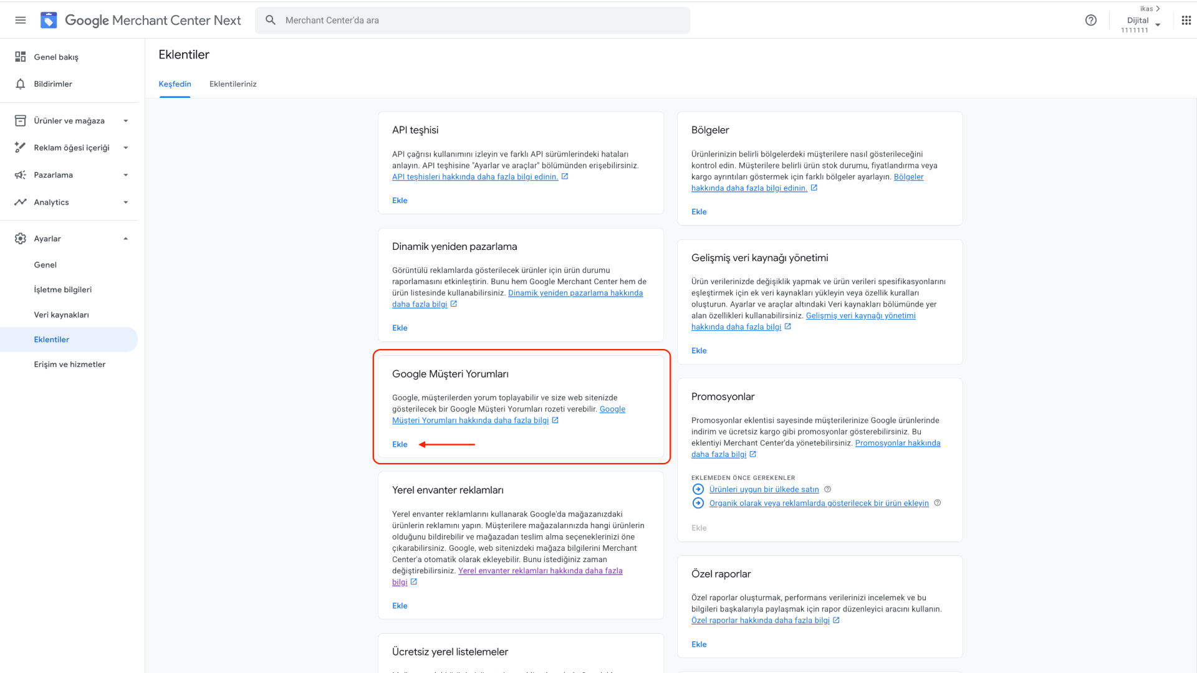Click the Reklam öğesi içeriği wand icon
1197x673 pixels.
coord(21,148)
